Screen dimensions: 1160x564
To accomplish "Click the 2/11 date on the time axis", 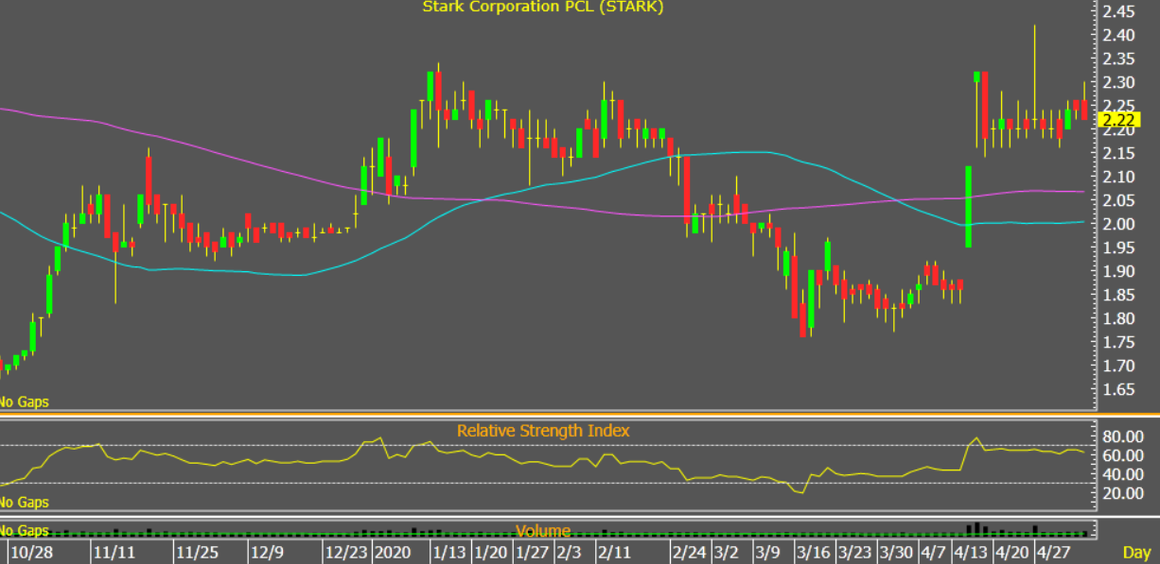I will click(x=612, y=552).
